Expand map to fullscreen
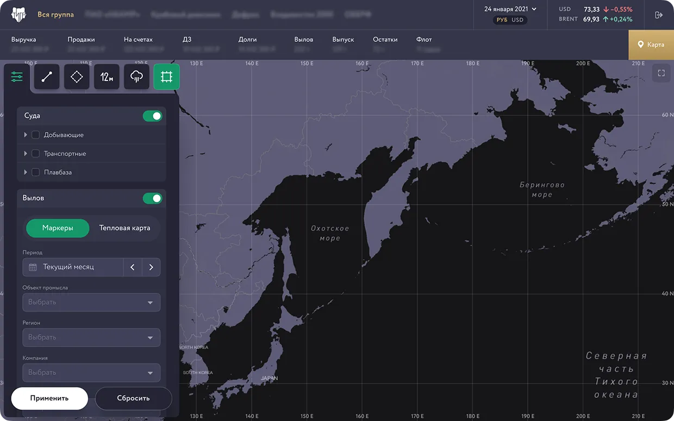This screenshot has height=421, width=674. [661, 73]
